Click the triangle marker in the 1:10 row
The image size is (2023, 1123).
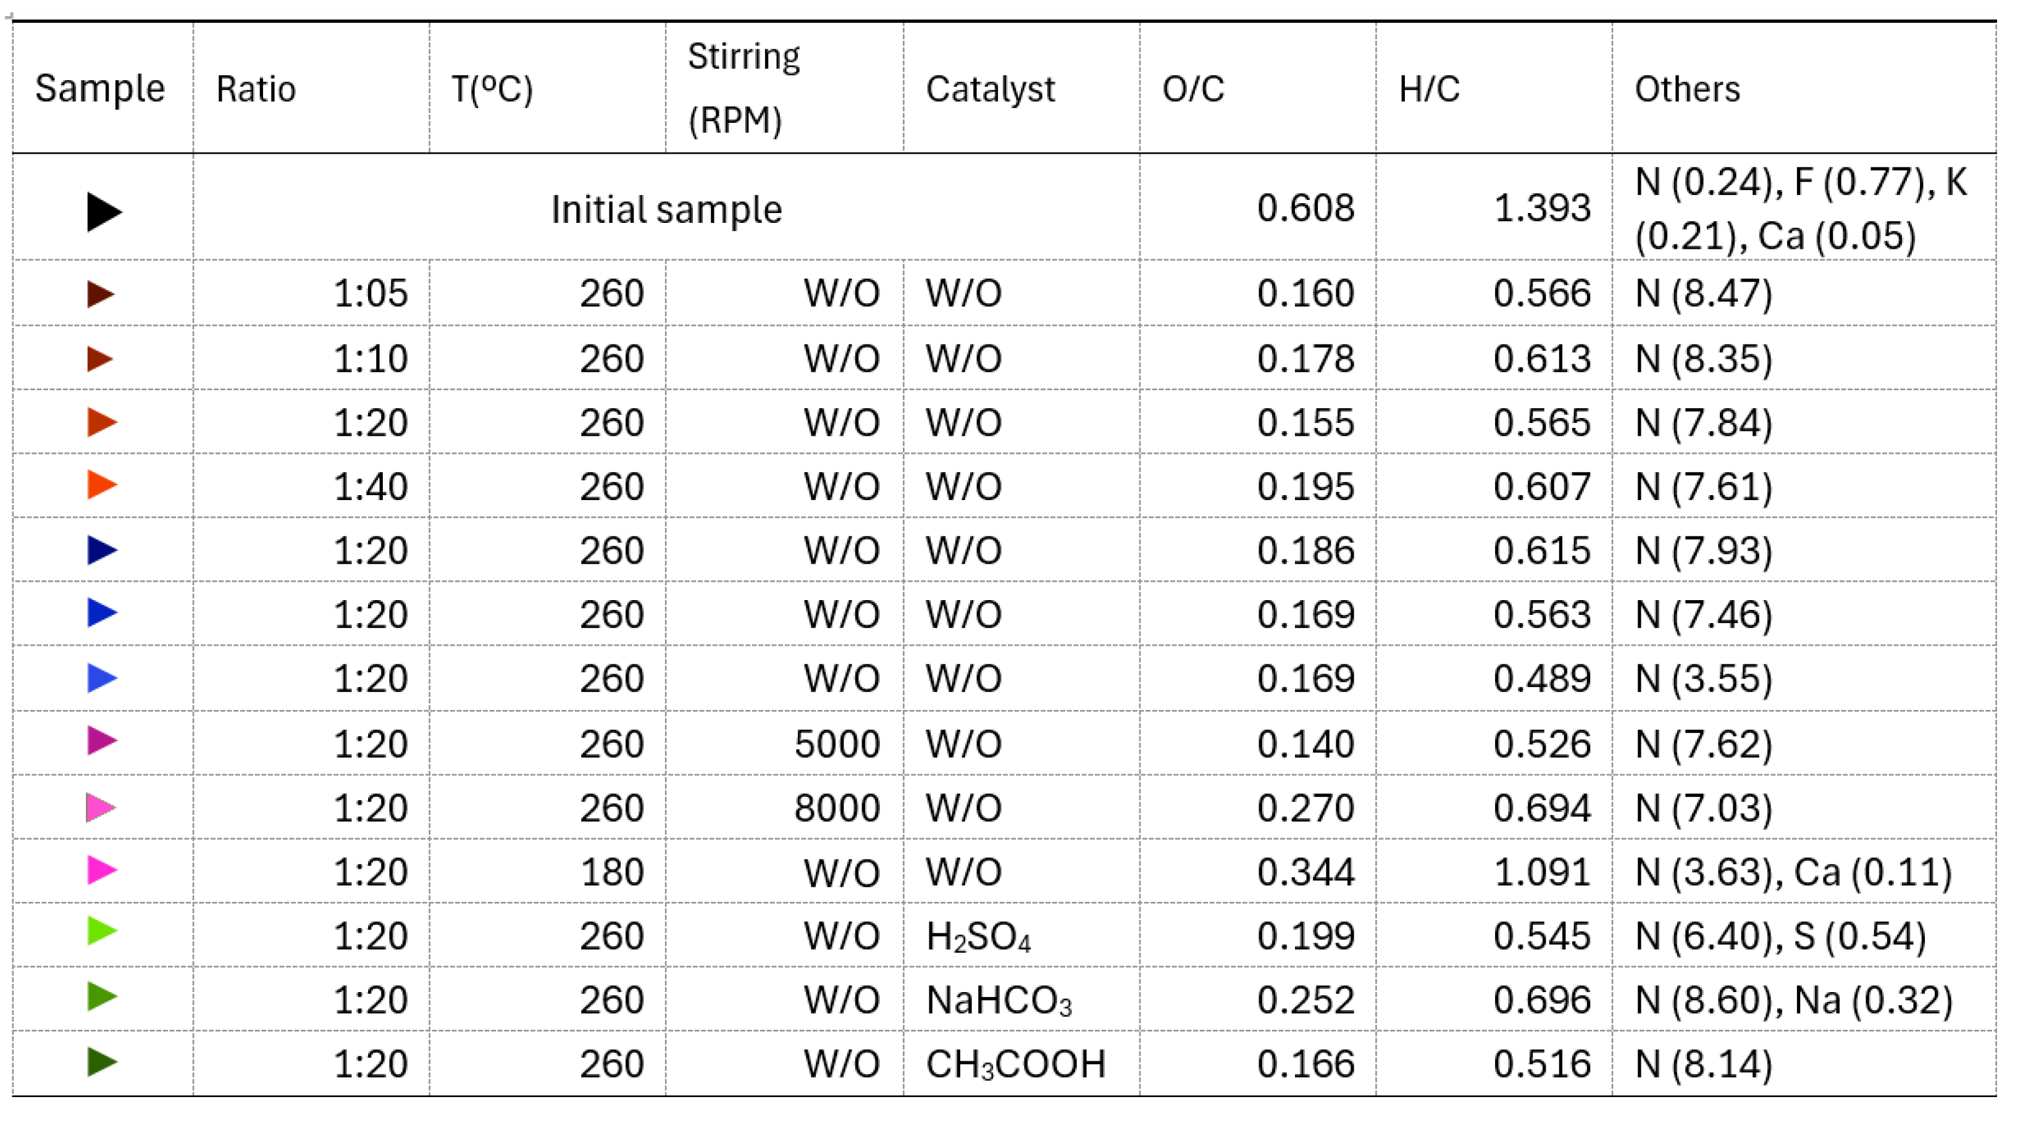pyautogui.click(x=100, y=359)
